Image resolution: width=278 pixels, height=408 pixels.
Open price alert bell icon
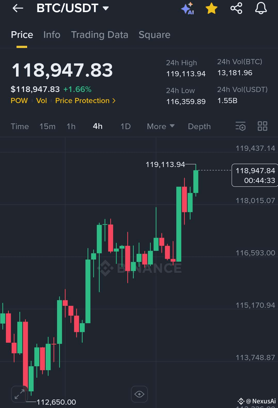pos(261,8)
